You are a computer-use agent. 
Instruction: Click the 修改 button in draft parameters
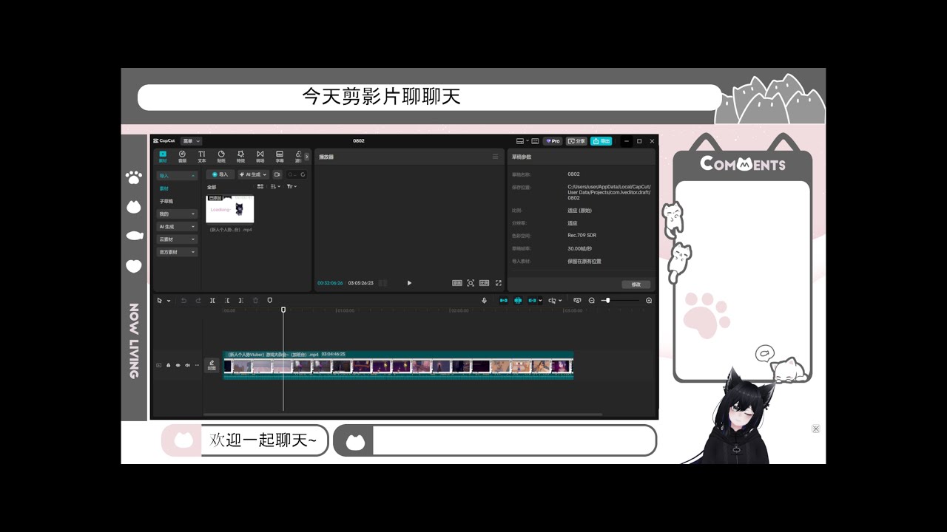click(x=636, y=284)
